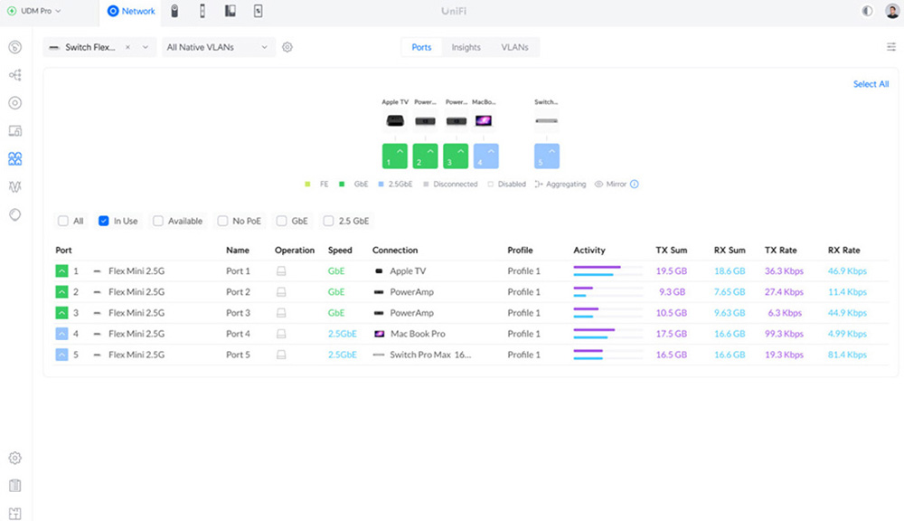Image resolution: width=904 pixels, height=521 pixels.
Task: Sort by the Speed column header
Action: [x=340, y=251]
